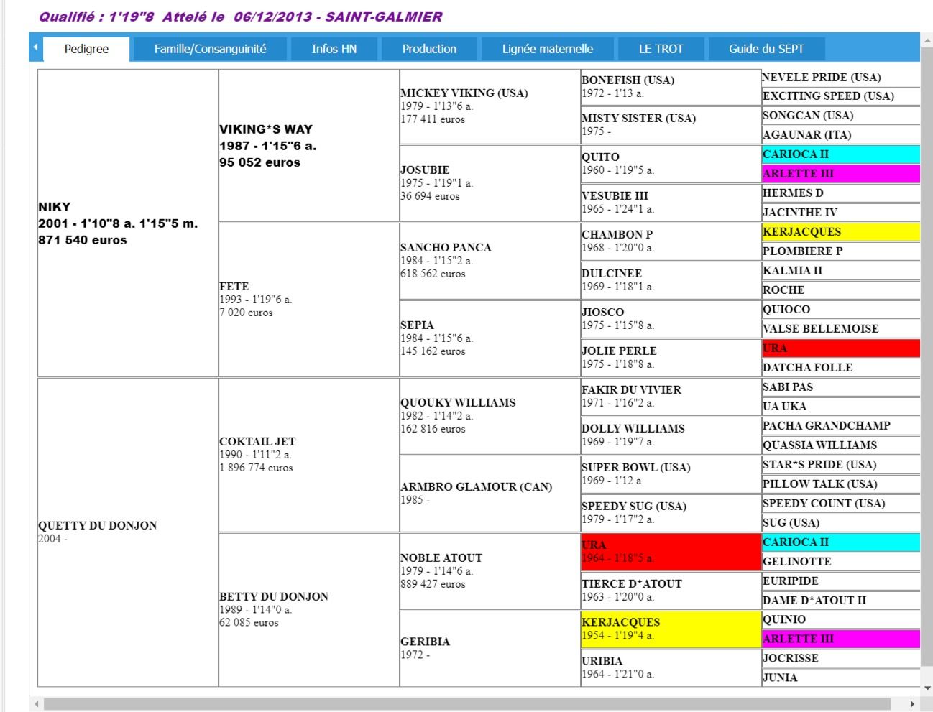The image size is (933, 712).
Task: Open BETTY DU DONJON entry
Action: click(x=309, y=610)
